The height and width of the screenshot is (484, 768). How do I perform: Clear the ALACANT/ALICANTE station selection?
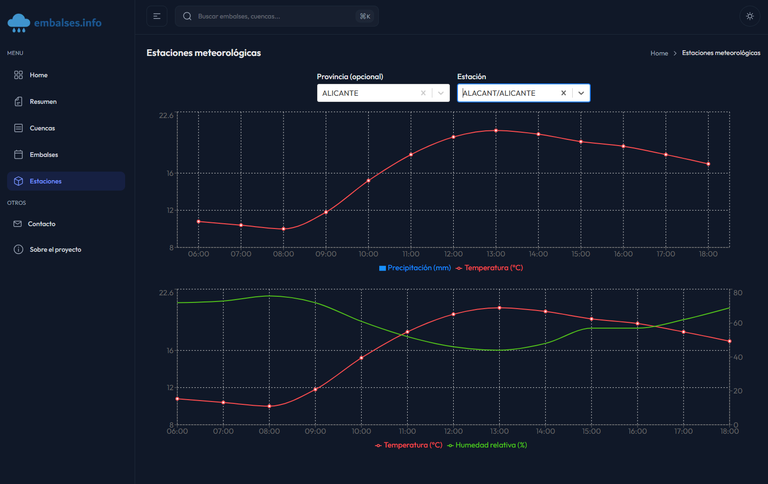[x=564, y=93]
